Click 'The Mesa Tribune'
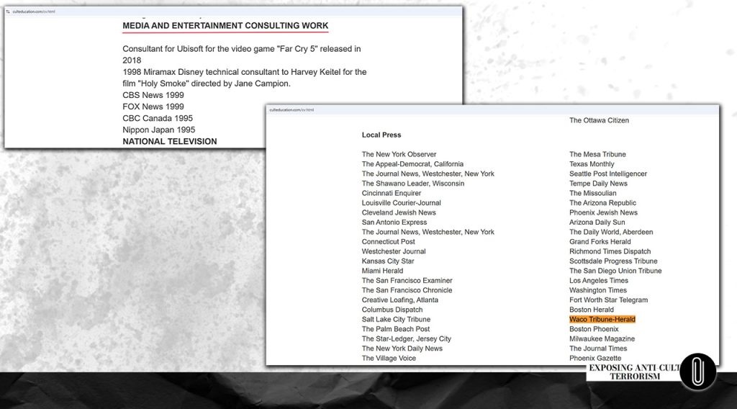Screen dimensions: 737x409 (x=597, y=154)
